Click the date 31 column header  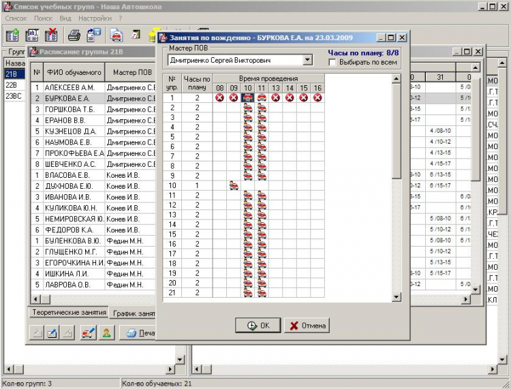point(440,77)
